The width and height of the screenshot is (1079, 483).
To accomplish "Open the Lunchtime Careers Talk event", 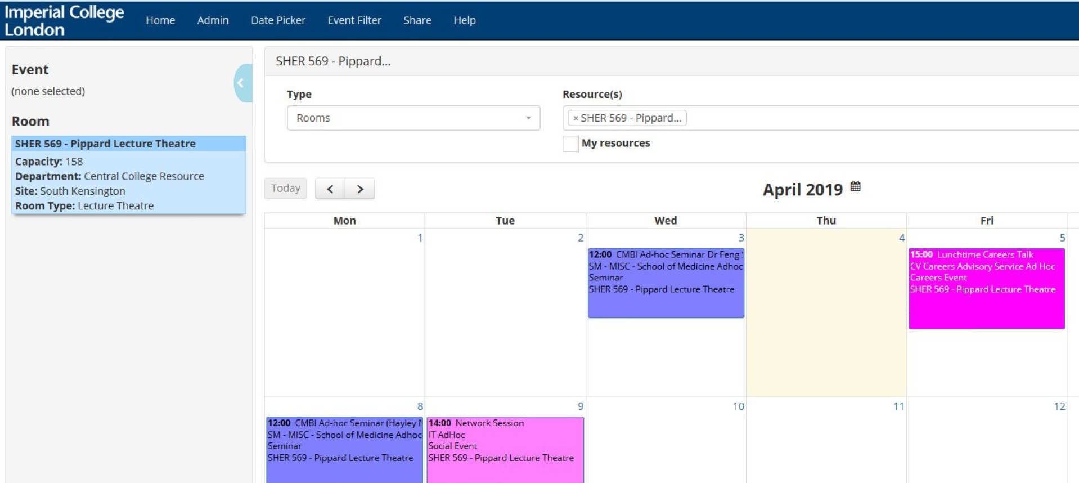I will [x=986, y=288].
